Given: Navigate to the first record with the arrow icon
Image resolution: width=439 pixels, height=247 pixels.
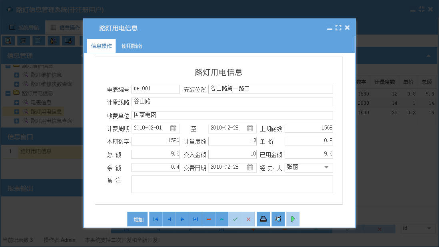Looking at the screenshot, I should (x=156, y=219).
